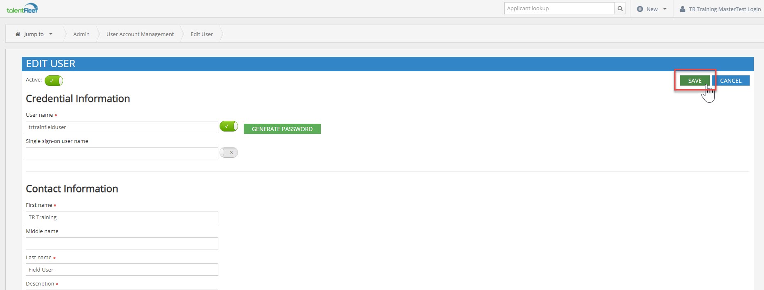Click the talentReef logo
Image resolution: width=764 pixels, height=290 pixels.
point(22,9)
